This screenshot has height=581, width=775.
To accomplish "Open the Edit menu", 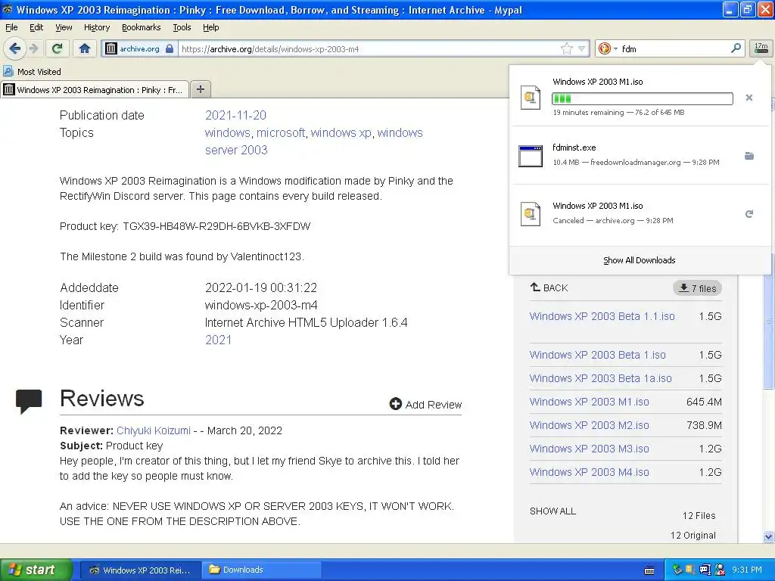I will click(x=36, y=27).
